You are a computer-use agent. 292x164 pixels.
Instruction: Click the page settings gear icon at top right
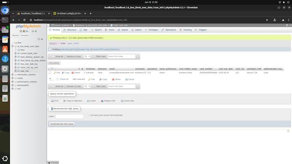coord(287,25)
